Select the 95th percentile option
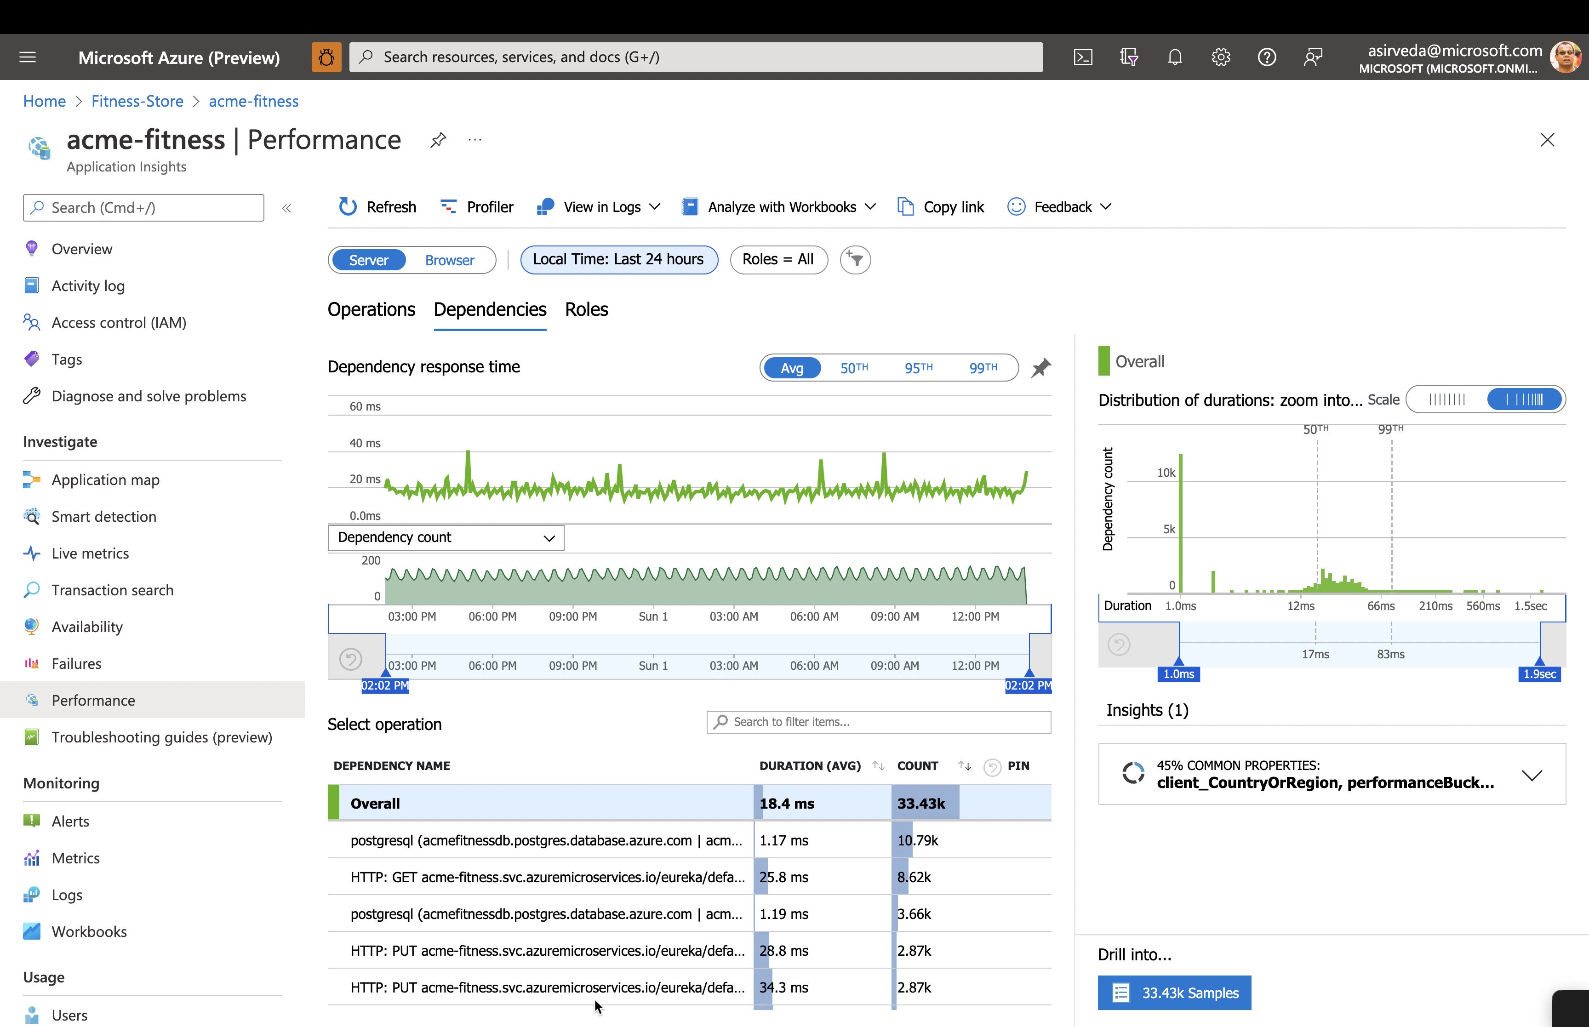This screenshot has width=1589, height=1027. tap(918, 367)
